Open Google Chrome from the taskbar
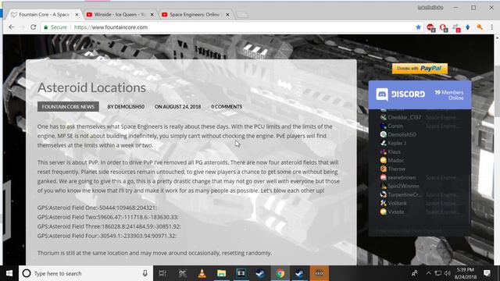This screenshot has height=281, width=500. click(x=280, y=273)
